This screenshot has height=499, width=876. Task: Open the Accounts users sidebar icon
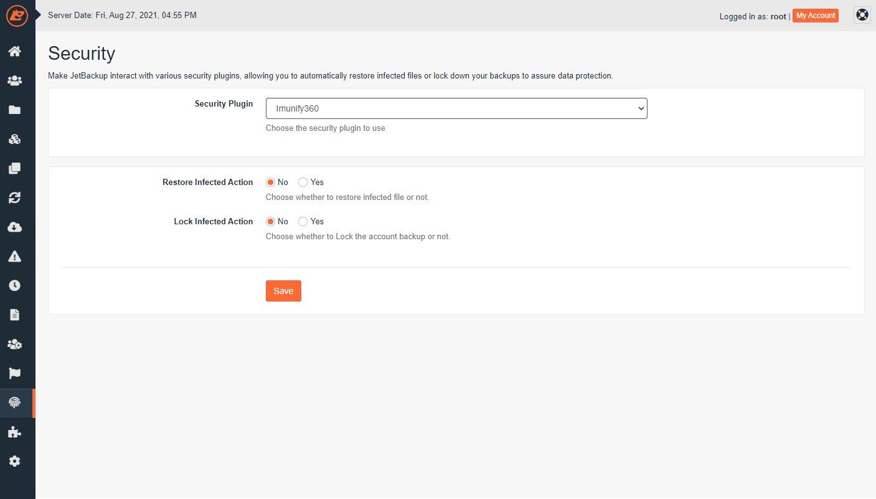[14, 80]
